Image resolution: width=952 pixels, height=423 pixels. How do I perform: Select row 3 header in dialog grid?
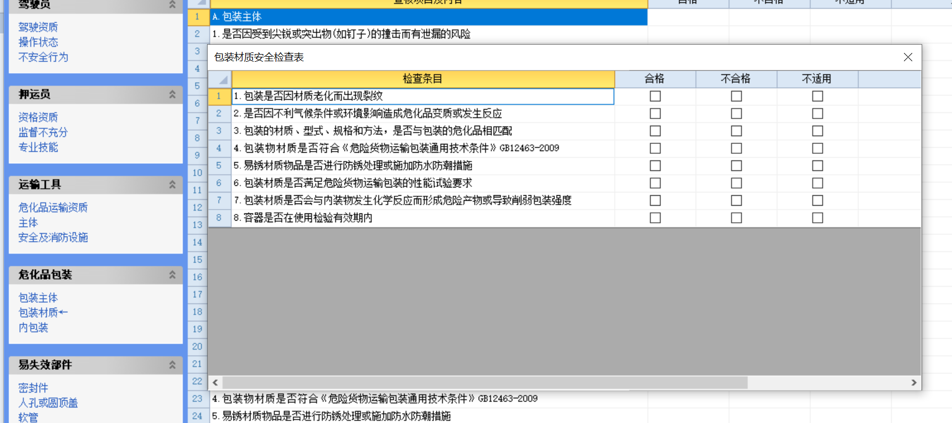pyautogui.click(x=219, y=131)
